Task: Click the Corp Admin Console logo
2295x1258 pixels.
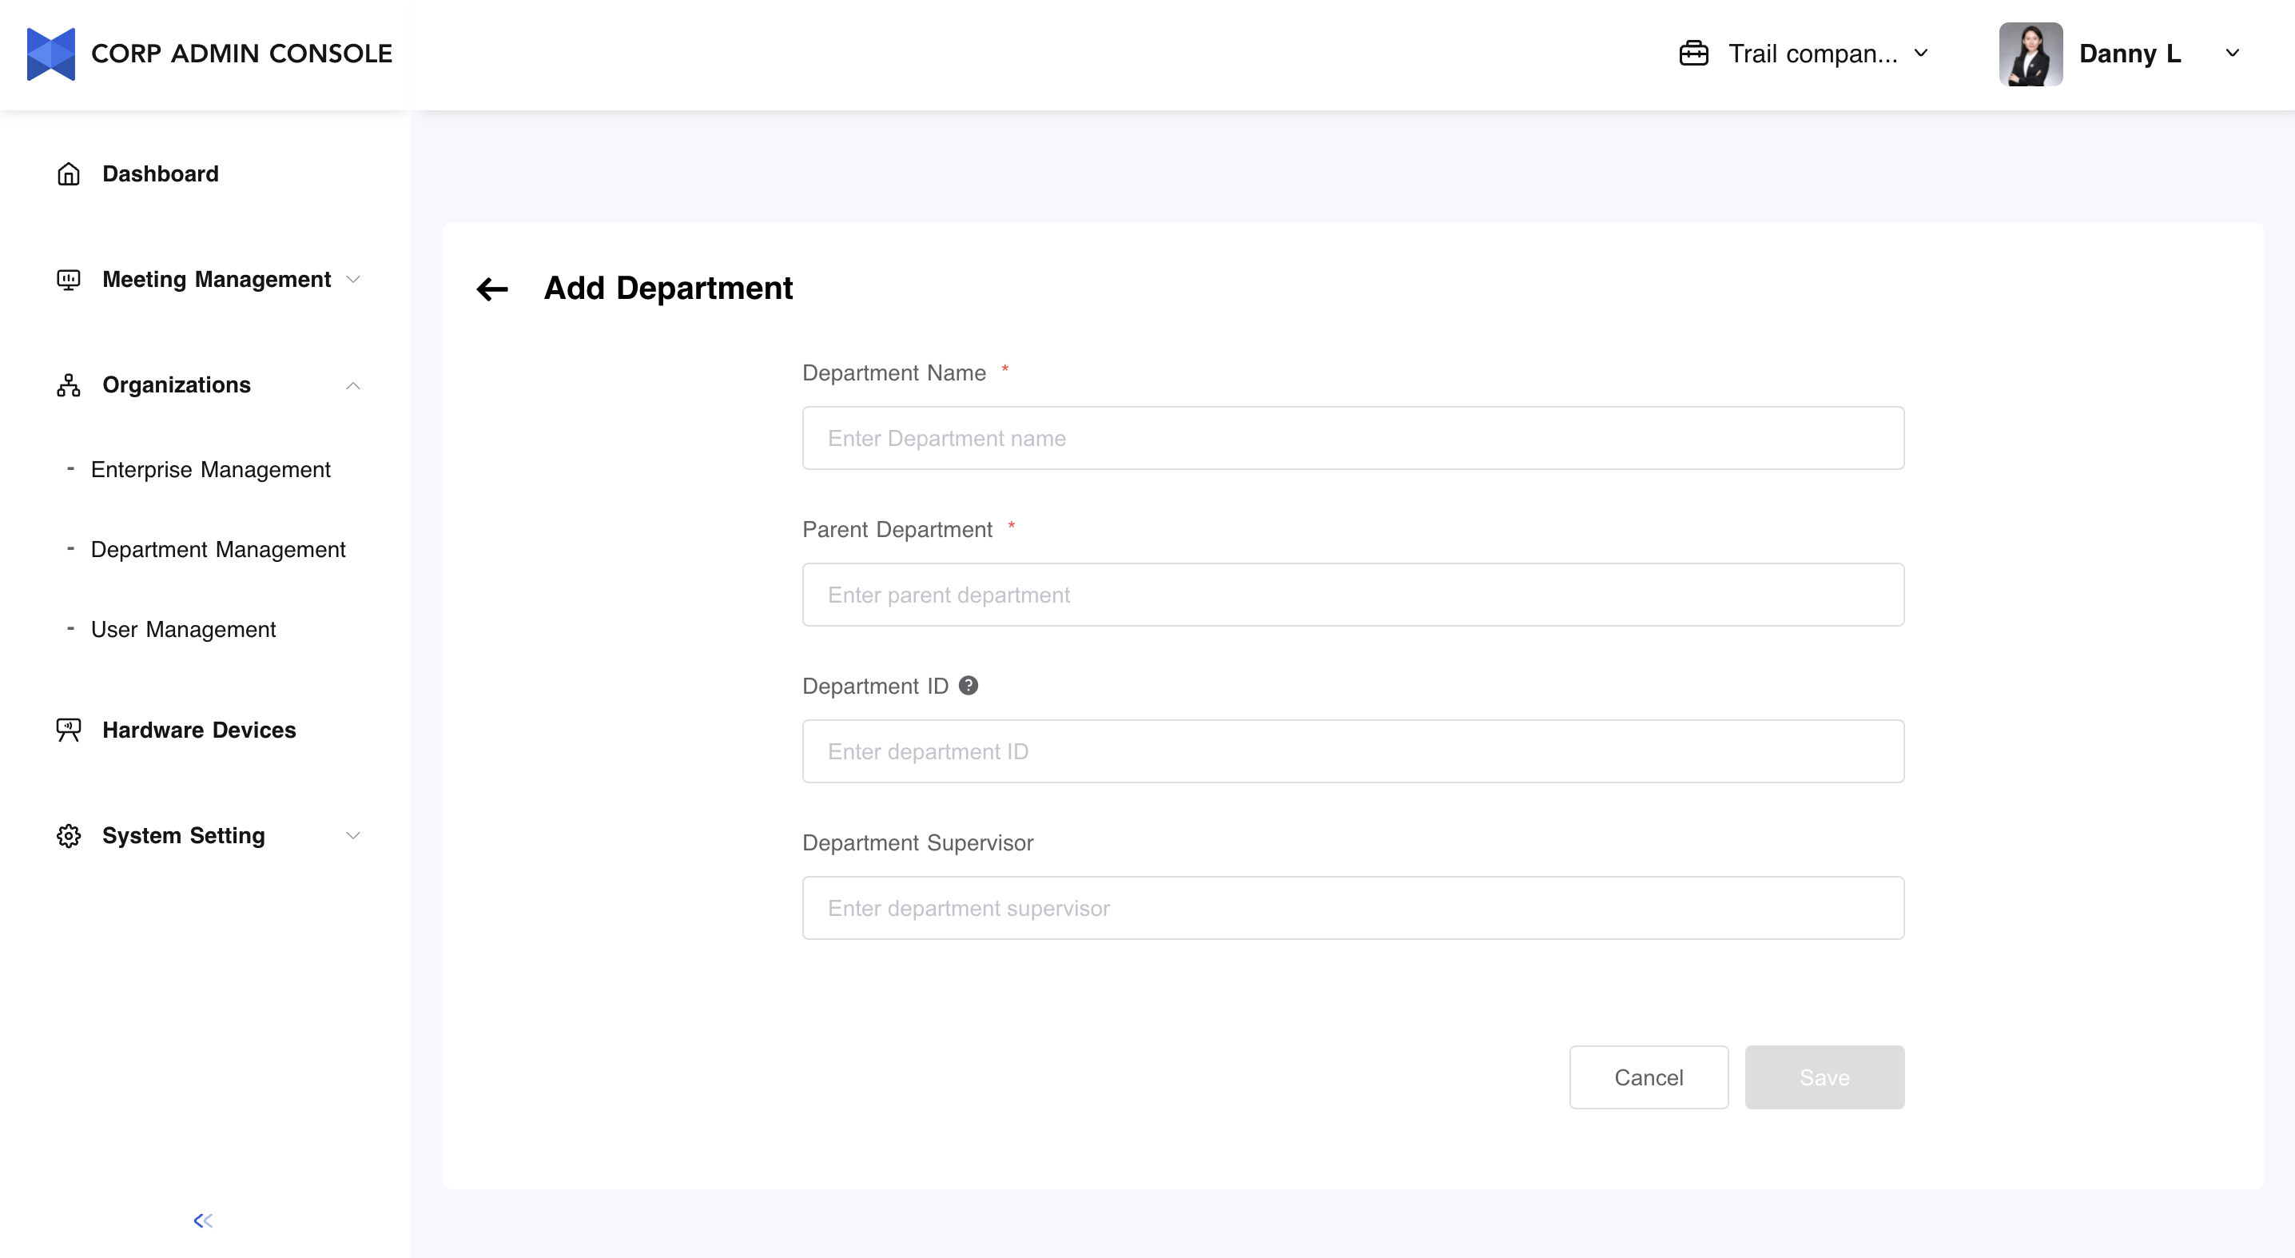Action: (x=51, y=54)
